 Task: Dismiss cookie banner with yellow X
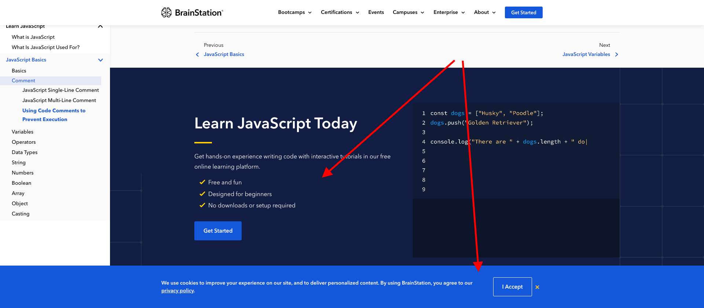tap(537, 287)
